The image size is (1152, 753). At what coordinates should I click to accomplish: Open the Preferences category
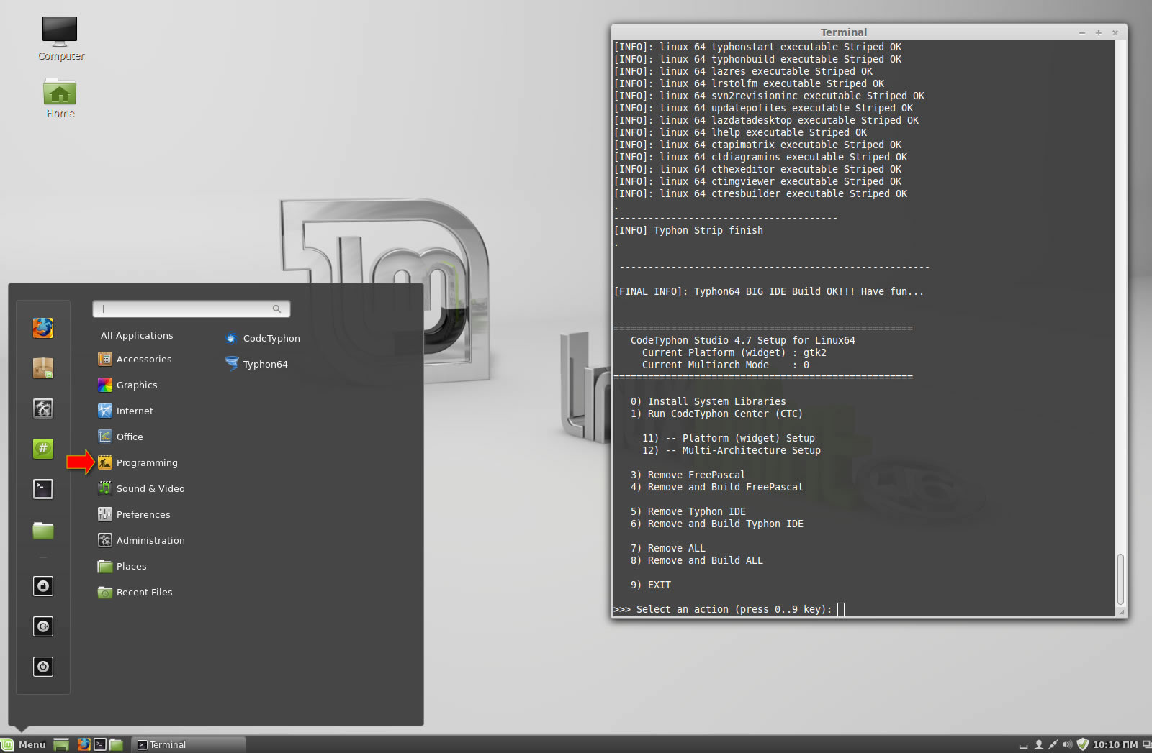pos(134,514)
